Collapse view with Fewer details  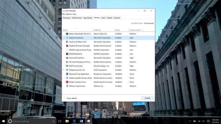pyautogui.click(x=70, y=98)
